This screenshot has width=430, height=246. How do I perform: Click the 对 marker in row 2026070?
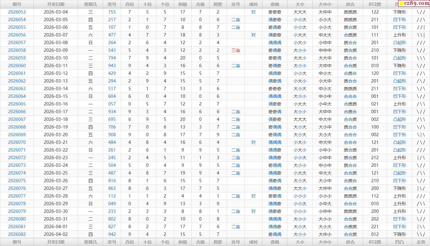point(253,142)
